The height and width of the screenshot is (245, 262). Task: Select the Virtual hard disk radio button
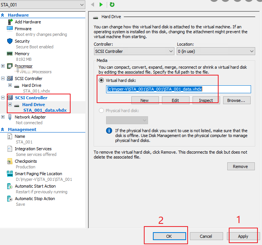click(x=101, y=80)
